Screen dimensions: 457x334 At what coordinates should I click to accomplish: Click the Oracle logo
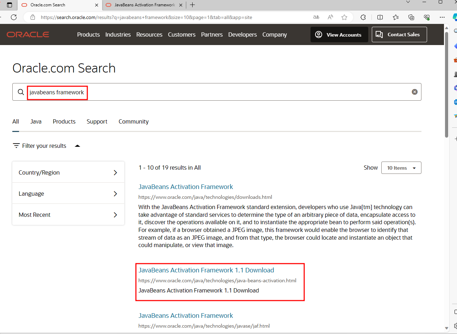(28, 34)
